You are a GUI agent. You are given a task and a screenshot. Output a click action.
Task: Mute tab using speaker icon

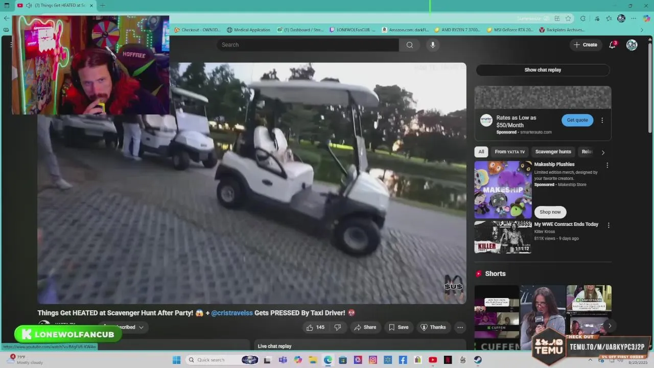29,6
